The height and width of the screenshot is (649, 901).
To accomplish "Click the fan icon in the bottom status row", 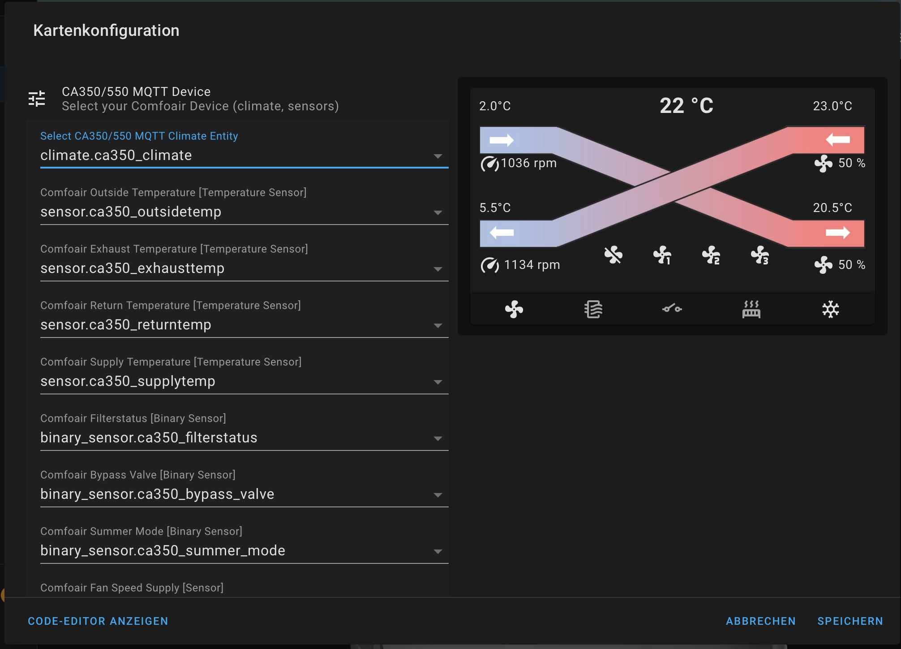I will click(x=514, y=309).
